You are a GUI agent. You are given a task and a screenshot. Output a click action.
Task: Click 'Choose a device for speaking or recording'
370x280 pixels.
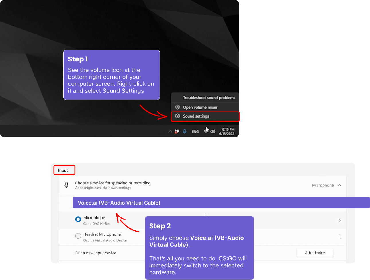(x=113, y=183)
